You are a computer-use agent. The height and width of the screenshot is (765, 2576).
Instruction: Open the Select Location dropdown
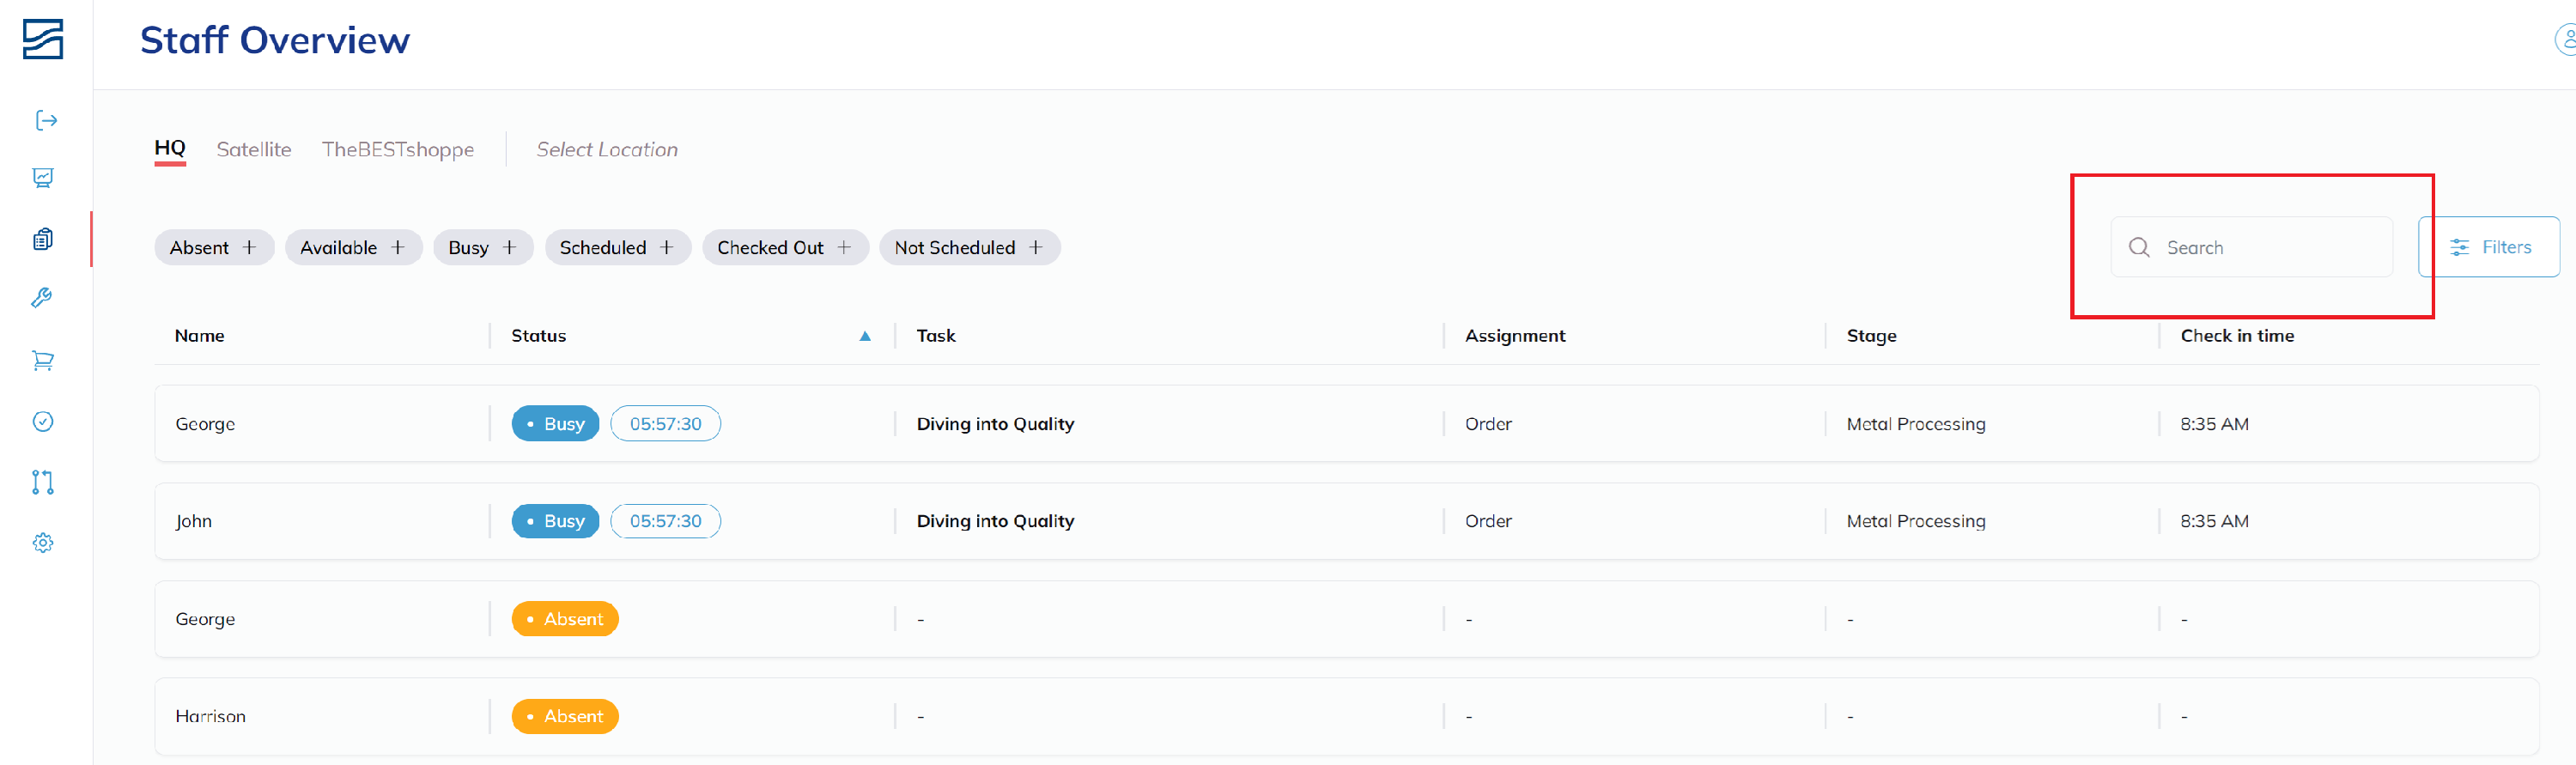coord(607,149)
